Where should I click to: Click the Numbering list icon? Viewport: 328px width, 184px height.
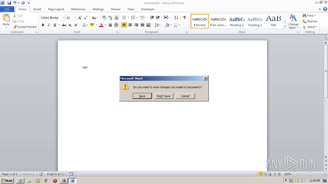pyautogui.click(x=133, y=18)
